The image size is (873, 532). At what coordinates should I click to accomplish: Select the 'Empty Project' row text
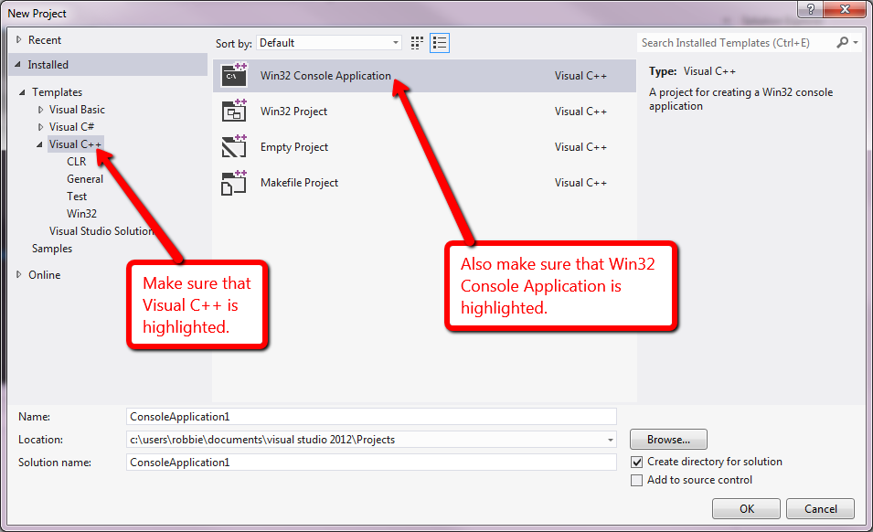(x=294, y=147)
